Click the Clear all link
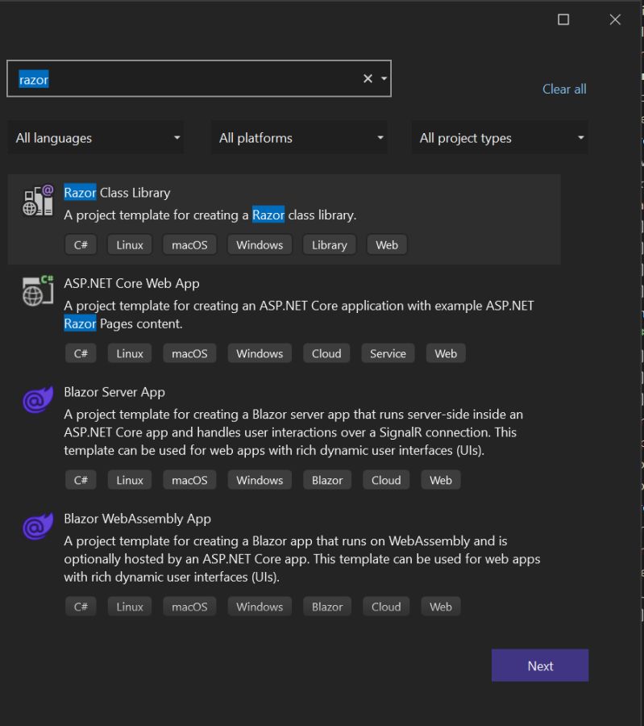Image resolution: width=644 pixels, height=726 pixels. 564,89
